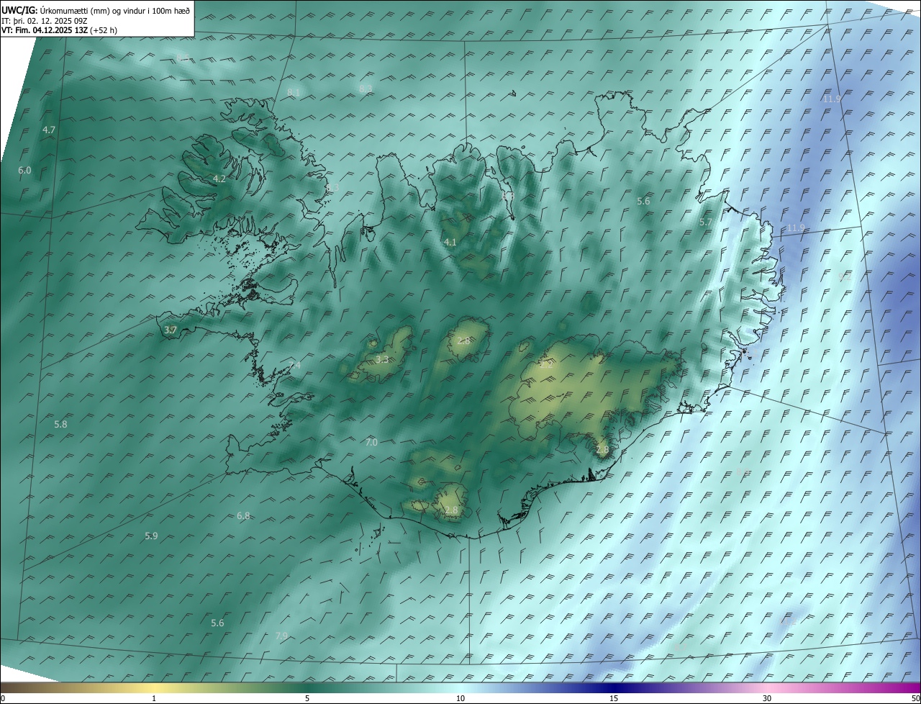
Task: Click the legend tick label 30
Action: click(x=767, y=698)
